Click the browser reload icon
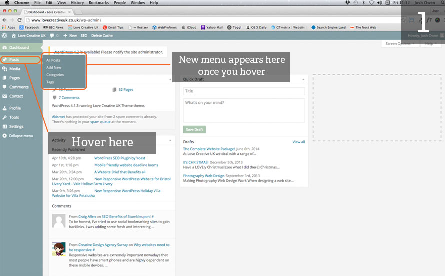Image resolution: width=445 pixels, height=276 pixels. [19, 20]
